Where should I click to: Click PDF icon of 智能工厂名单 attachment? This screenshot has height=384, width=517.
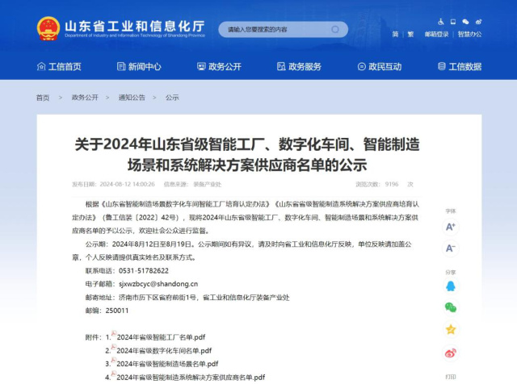pyautogui.click(x=114, y=334)
